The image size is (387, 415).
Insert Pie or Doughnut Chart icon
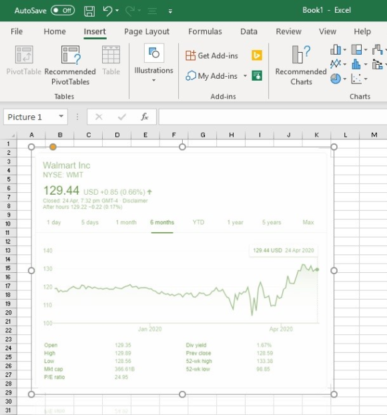(336, 79)
